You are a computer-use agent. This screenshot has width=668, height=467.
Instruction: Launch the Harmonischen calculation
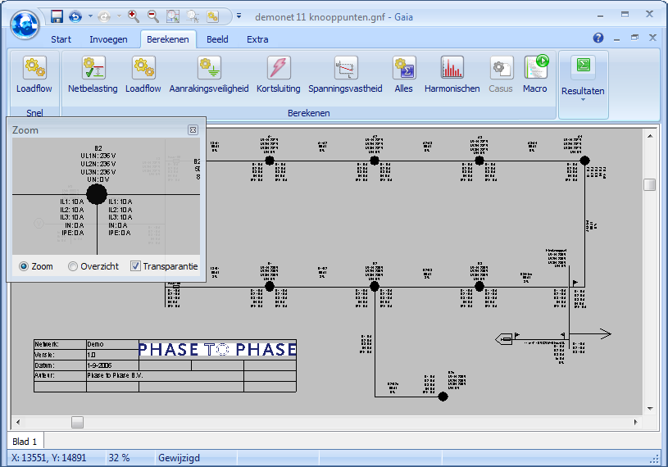[x=452, y=74]
